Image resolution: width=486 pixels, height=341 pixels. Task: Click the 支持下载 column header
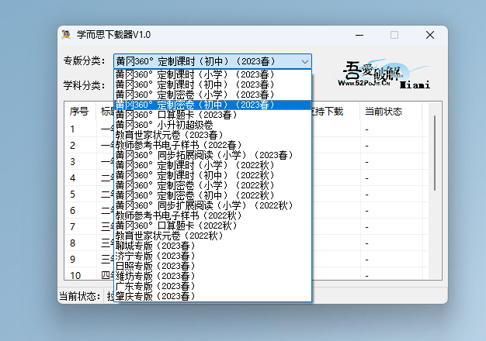coord(335,112)
